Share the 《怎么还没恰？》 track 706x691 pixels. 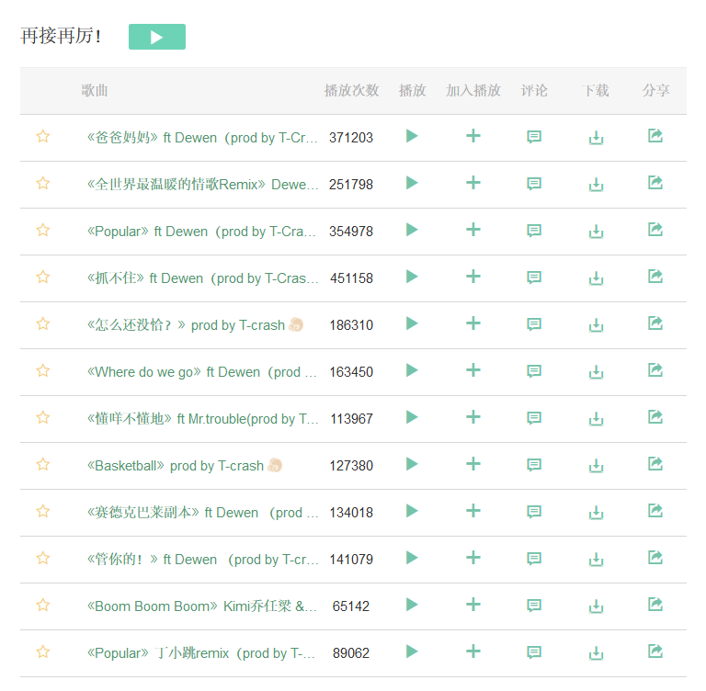tap(655, 323)
